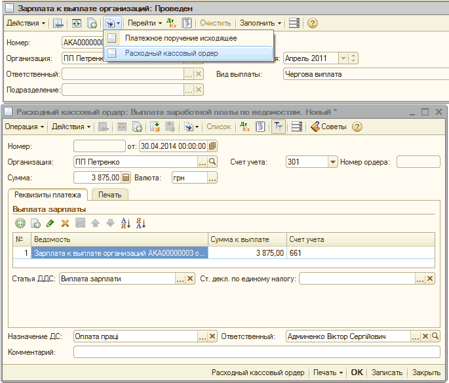The width and height of the screenshot is (449, 383).
Task: Click the Записать button
Action: 387,373
